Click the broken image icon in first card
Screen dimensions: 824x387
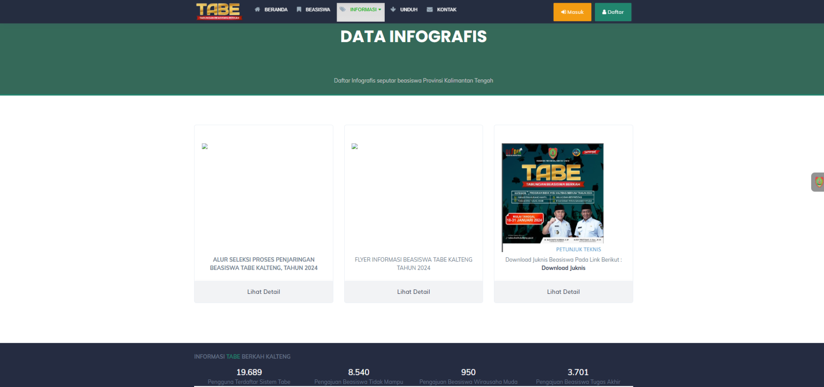tap(205, 146)
